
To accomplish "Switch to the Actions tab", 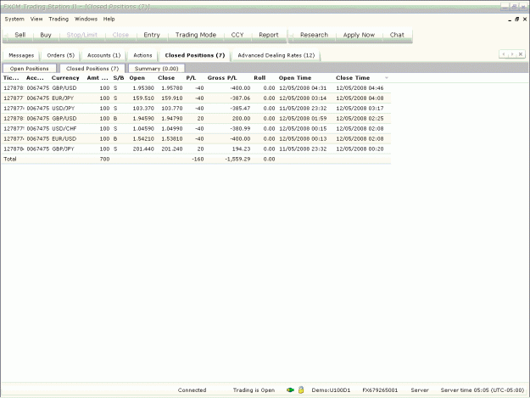I will point(142,55).
